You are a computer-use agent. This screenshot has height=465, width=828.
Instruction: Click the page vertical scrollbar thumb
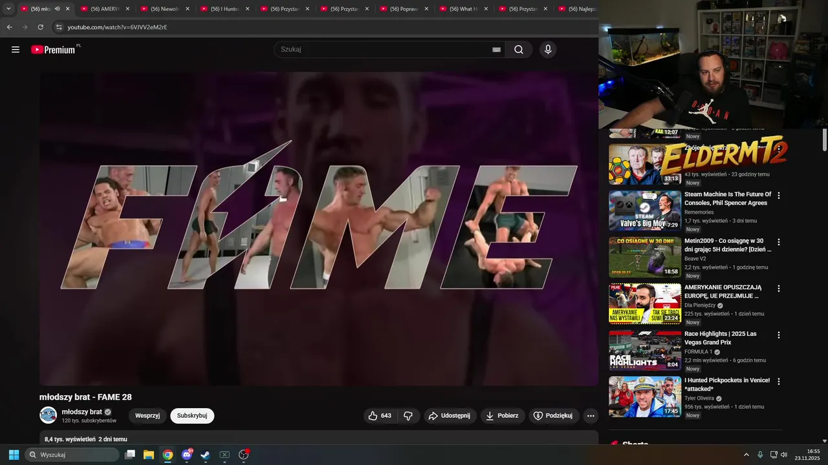(825, 140)
